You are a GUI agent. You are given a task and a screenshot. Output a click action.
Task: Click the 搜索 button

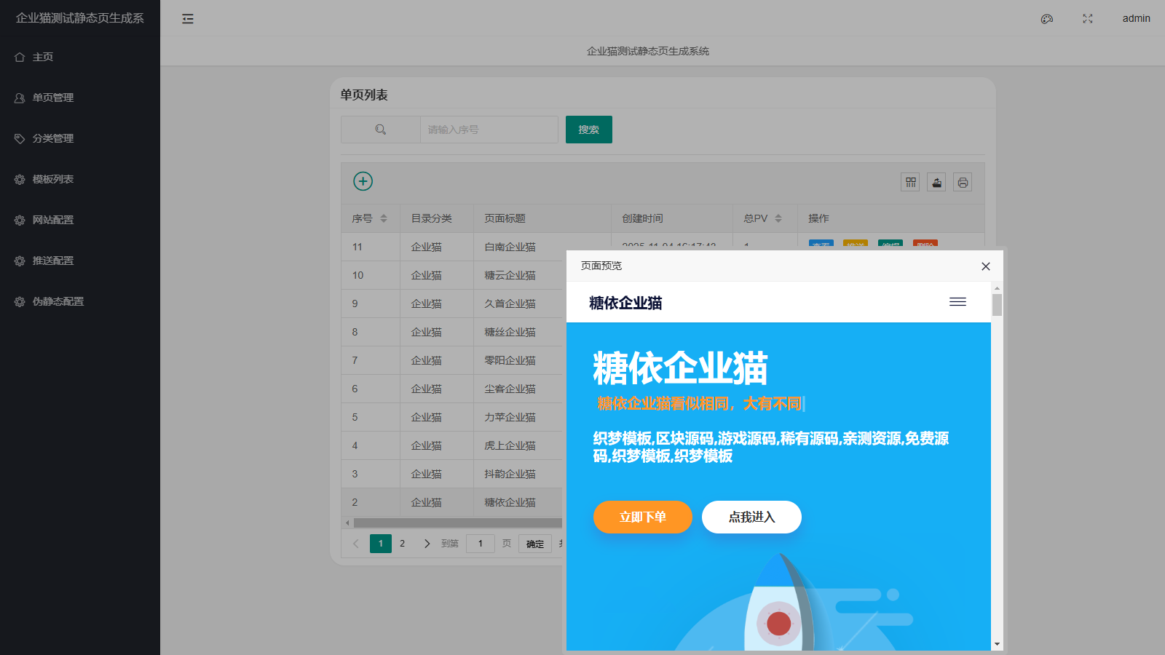tap(588, 130)
